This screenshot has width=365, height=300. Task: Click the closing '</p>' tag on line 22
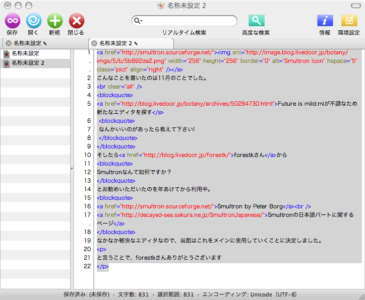[x=103, y=266]
